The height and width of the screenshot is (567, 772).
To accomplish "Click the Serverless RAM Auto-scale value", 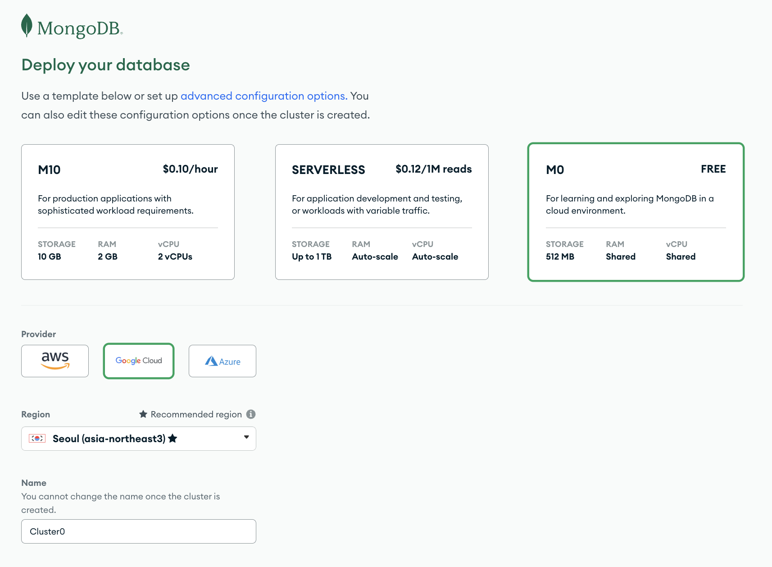I will click(x=375, y=256).
